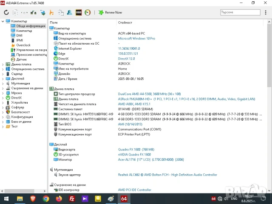
Task: Select the Overclock flame item in tree
Action: (23, 45)
